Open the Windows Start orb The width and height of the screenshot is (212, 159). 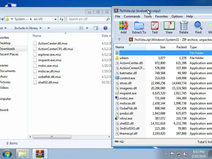[7, 154]
